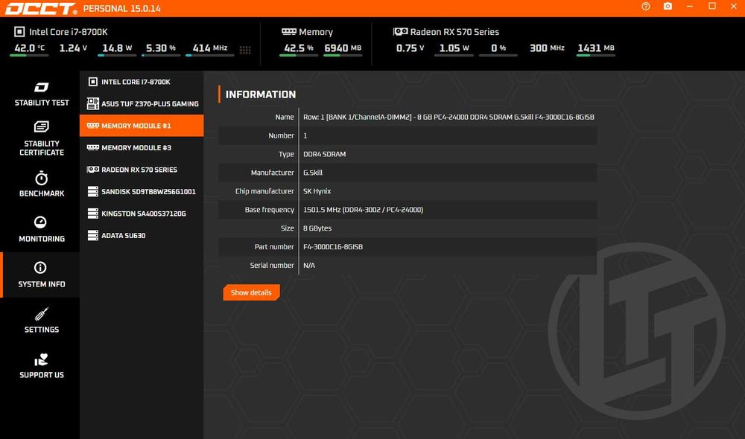This screenshot has width=745, height=439.
Task: Click the GPU clock 300 MHz reading
Action: pos(547,48)
